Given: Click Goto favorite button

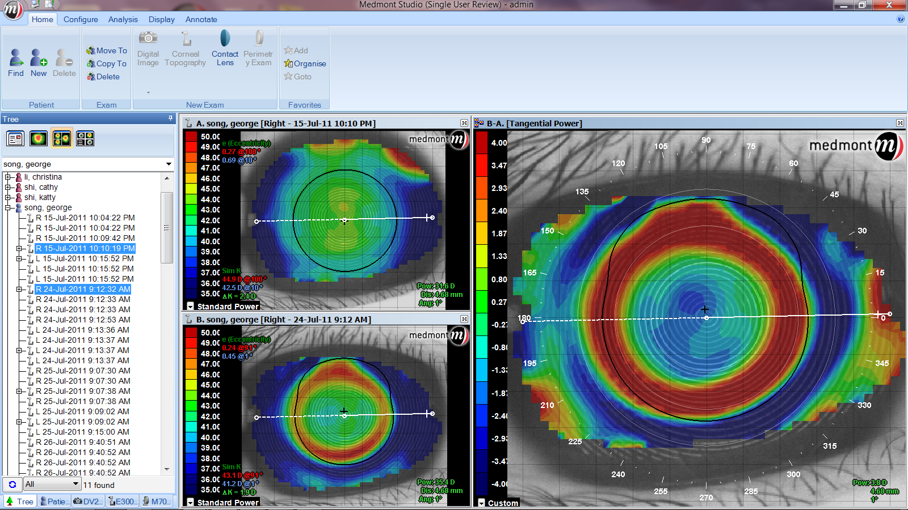Looking at the screenshot, I should (298, 76).
